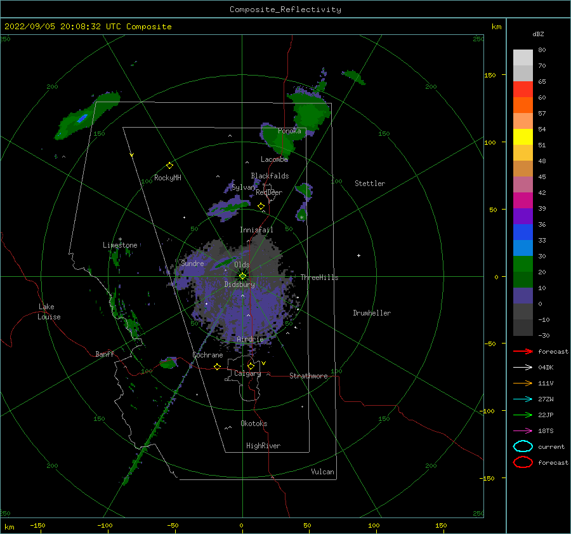Select the ThreeHills label
This screenshot has width=571, height=534.
[x=319, y=277]
